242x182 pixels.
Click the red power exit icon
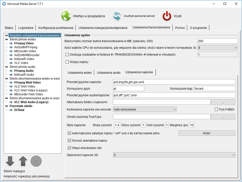[x=167, y=16]
